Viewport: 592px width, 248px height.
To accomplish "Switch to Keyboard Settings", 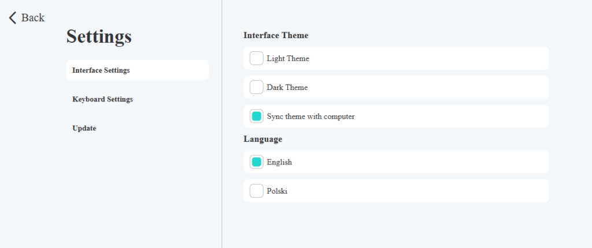I will 102,99.
